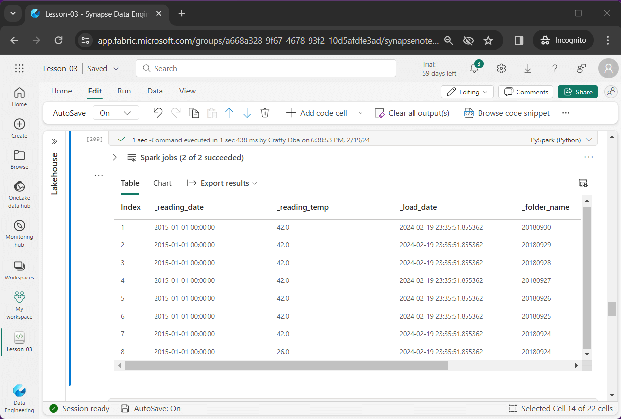This screenshot has width=621, height=419.
Task: Switch to the Chart tab
Action: pos(162,183)
